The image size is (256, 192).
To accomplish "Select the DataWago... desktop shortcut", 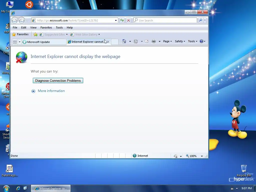I will [x=9, y=170].
